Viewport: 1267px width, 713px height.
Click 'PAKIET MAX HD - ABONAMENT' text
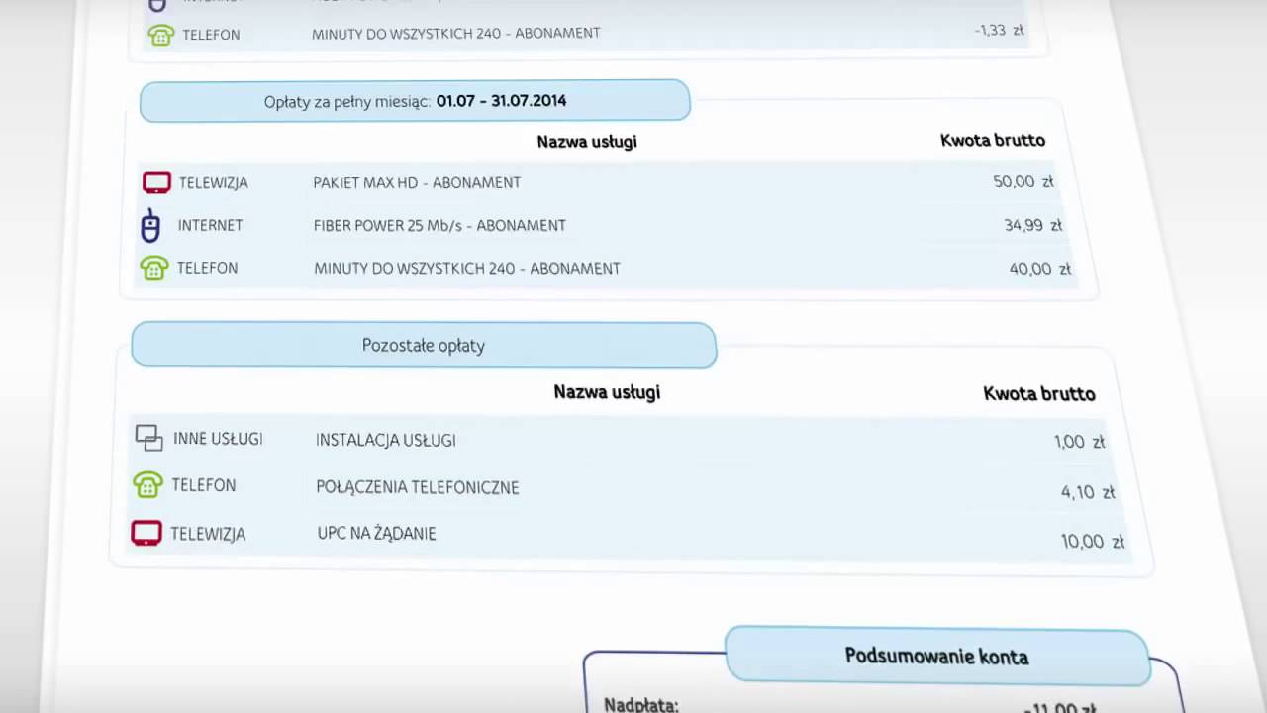(417, 182)
